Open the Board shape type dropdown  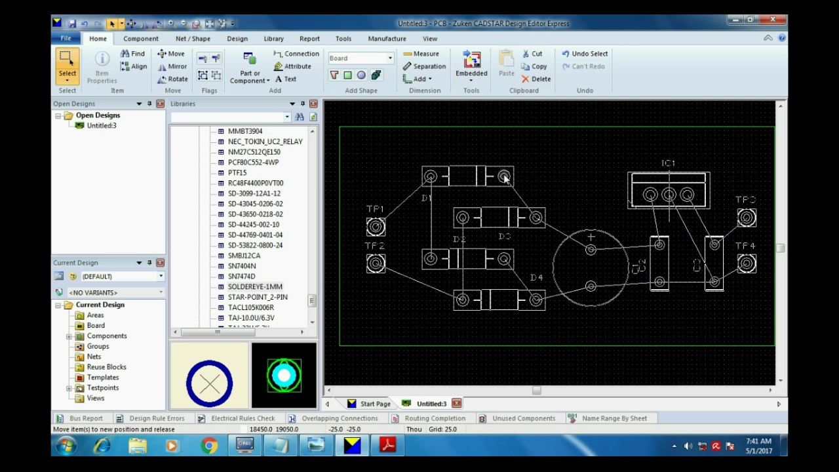[x=390, y=58]
